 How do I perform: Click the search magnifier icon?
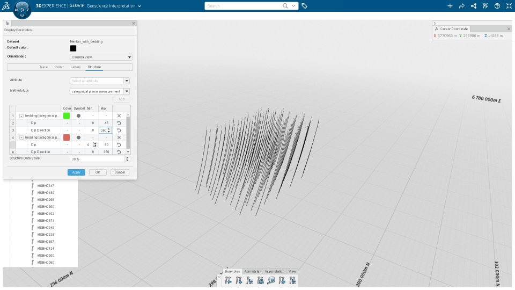tap(285, 5)
